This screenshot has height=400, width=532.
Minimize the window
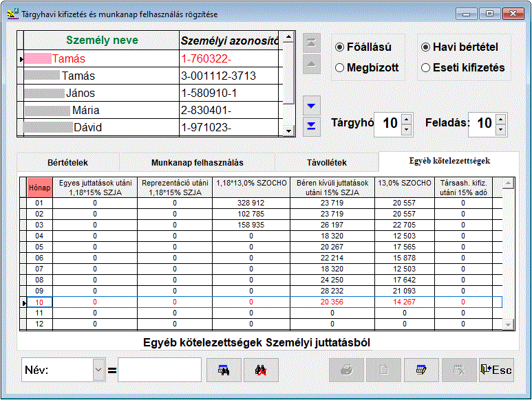pyautogui.click(x=466, y=14)
